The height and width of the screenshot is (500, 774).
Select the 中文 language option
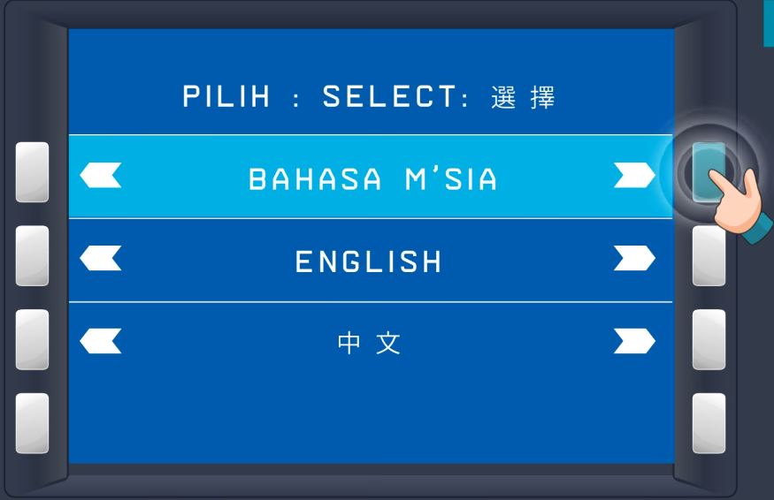(x=370, y=343)
